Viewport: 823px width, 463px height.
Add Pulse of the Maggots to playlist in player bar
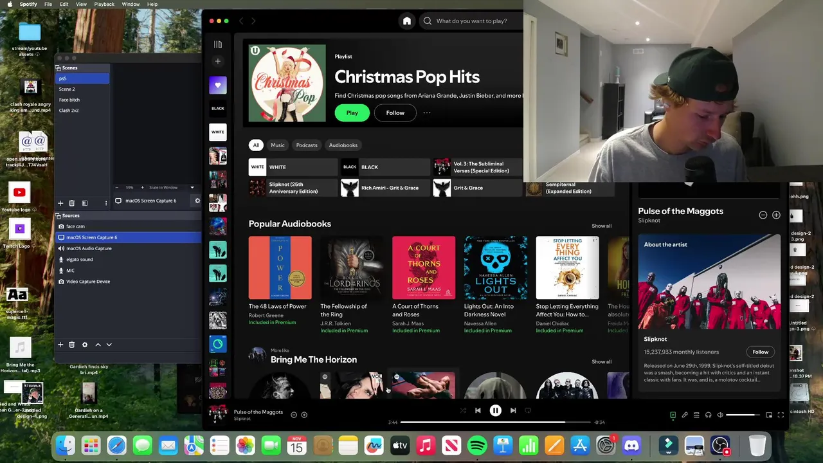304,415
